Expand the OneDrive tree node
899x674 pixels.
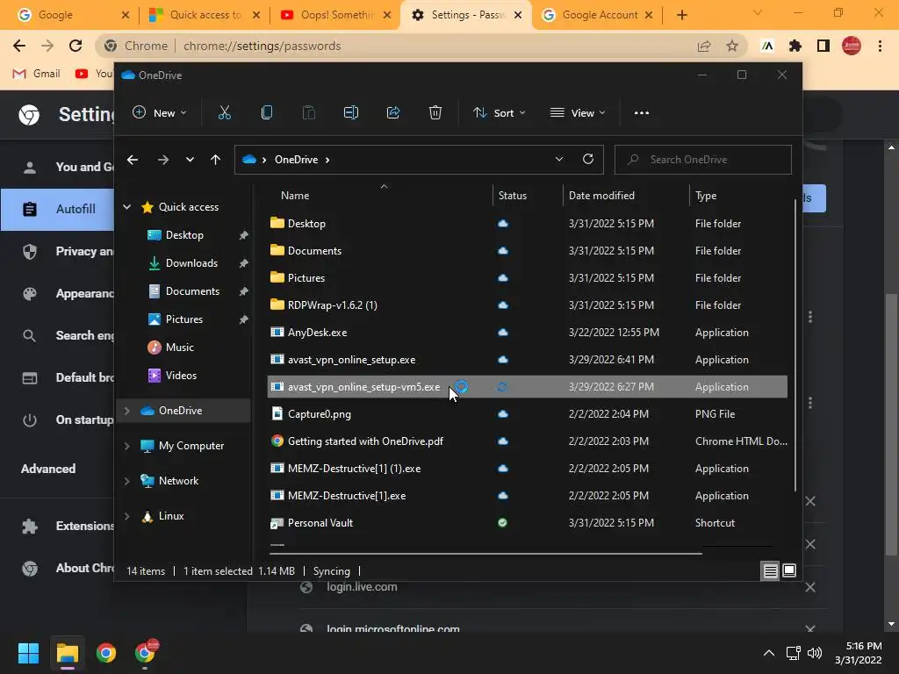tap(126, 411)
